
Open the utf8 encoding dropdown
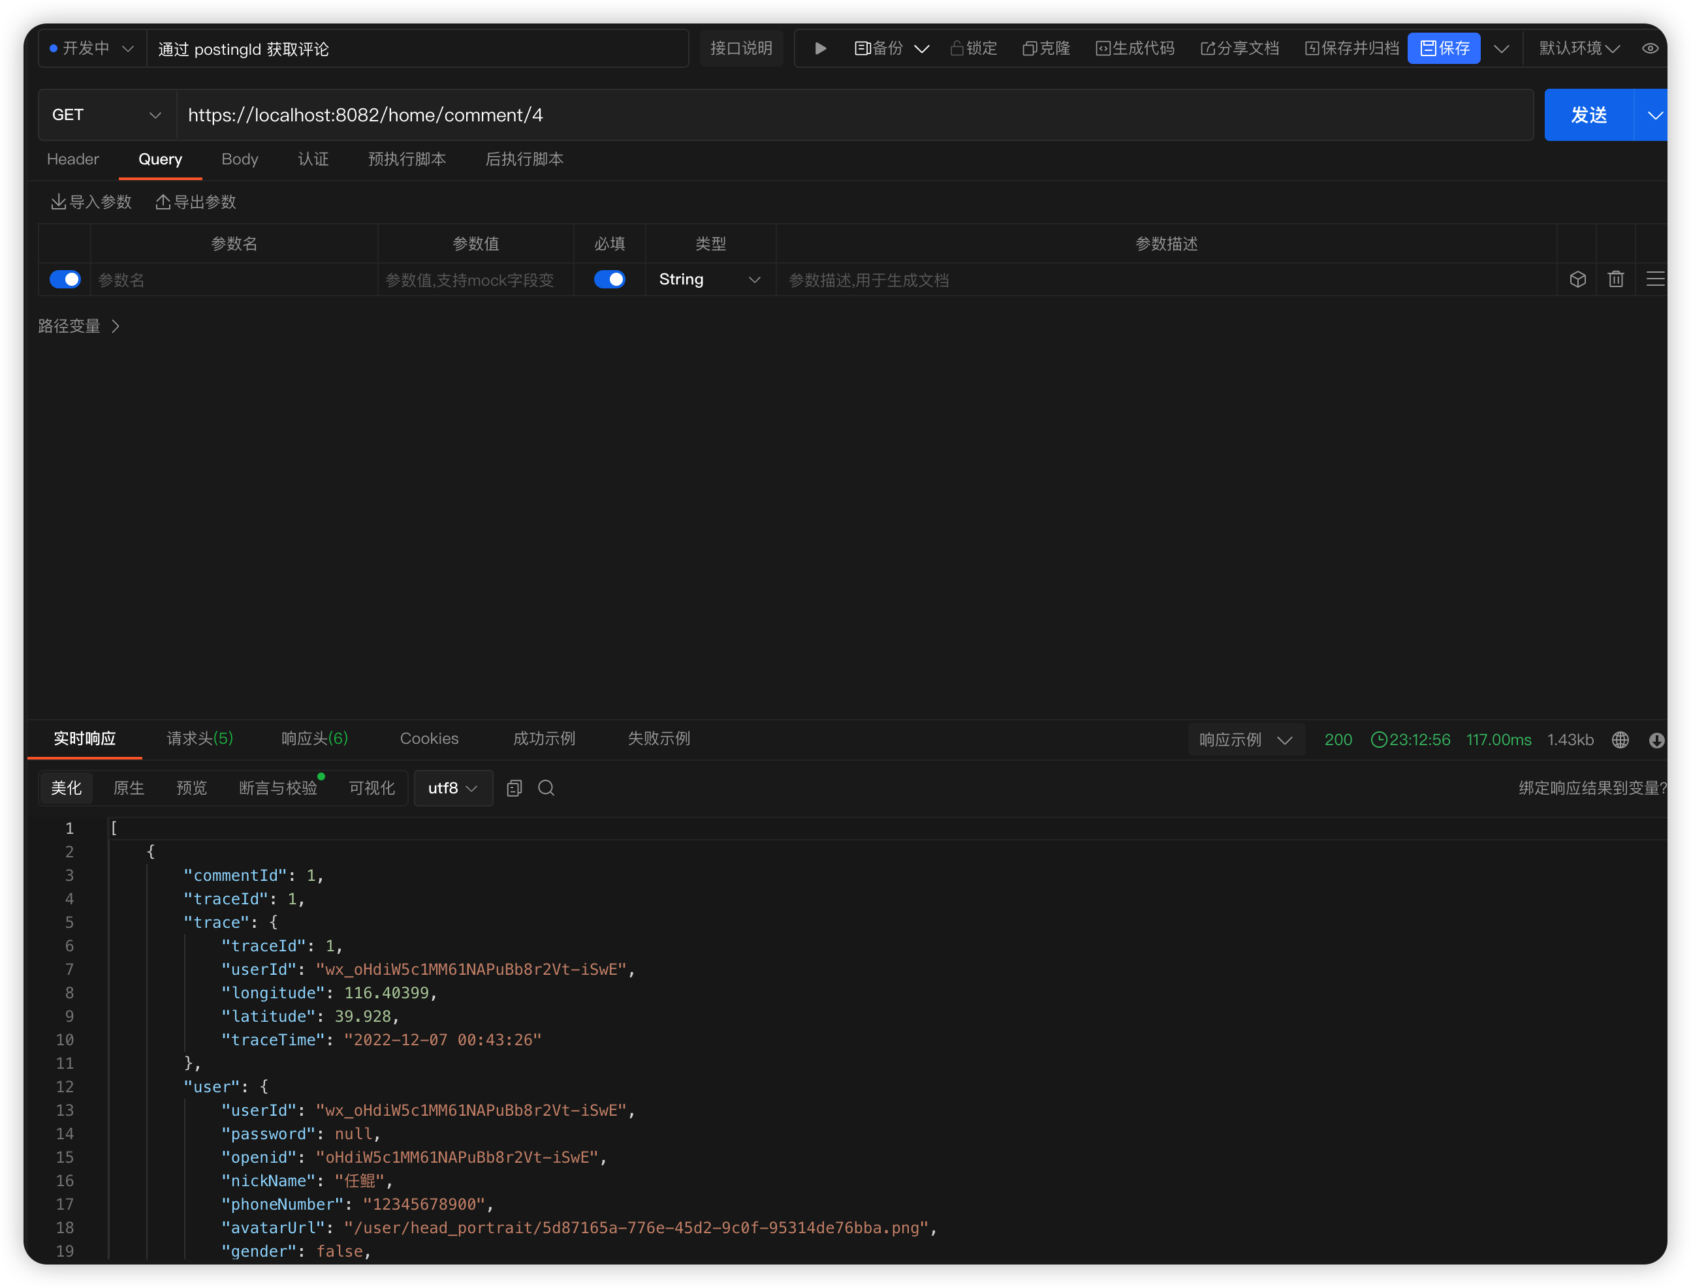[x=452, y=788]
